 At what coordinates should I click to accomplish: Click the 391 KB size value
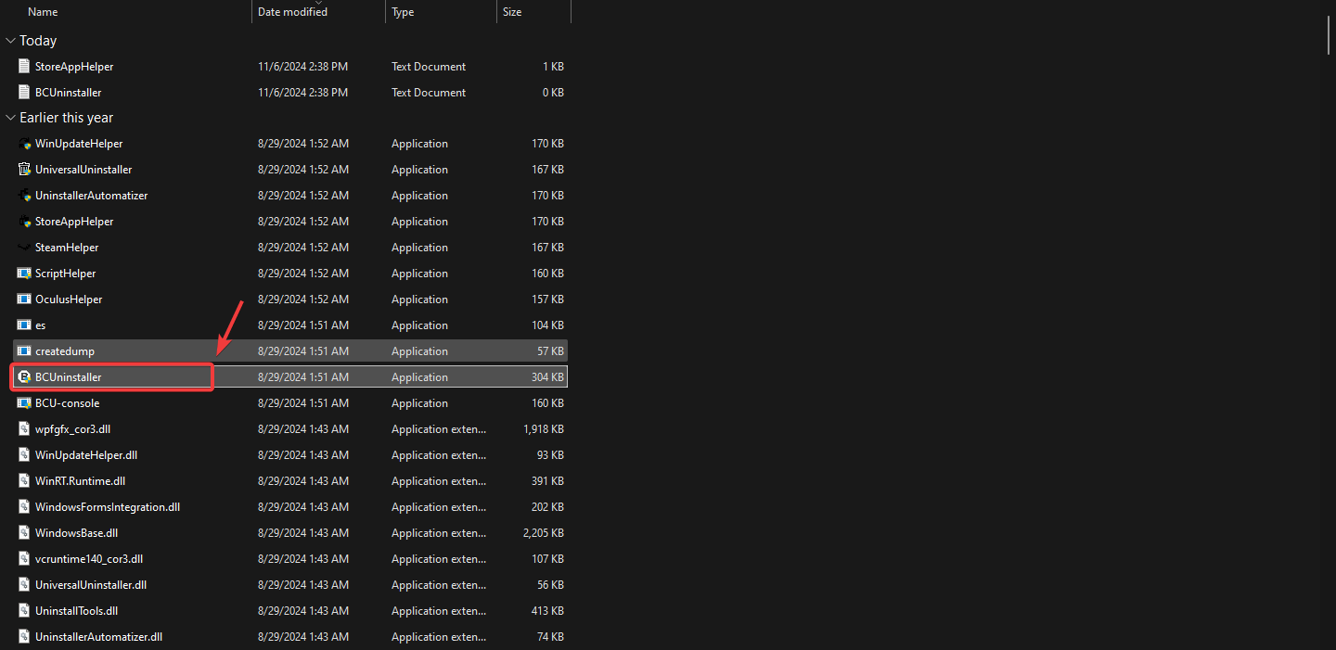point(547,481)
